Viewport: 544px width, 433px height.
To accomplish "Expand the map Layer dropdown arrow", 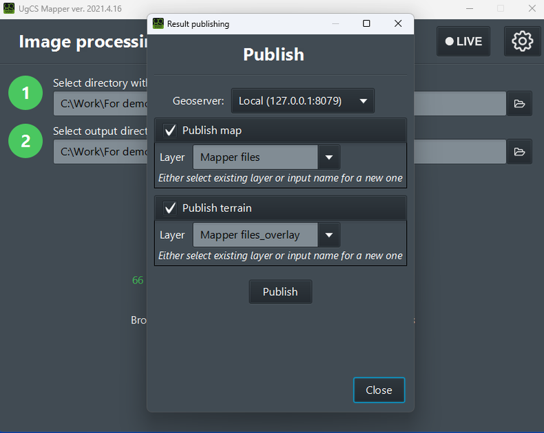I will click(x=328, y=157).
